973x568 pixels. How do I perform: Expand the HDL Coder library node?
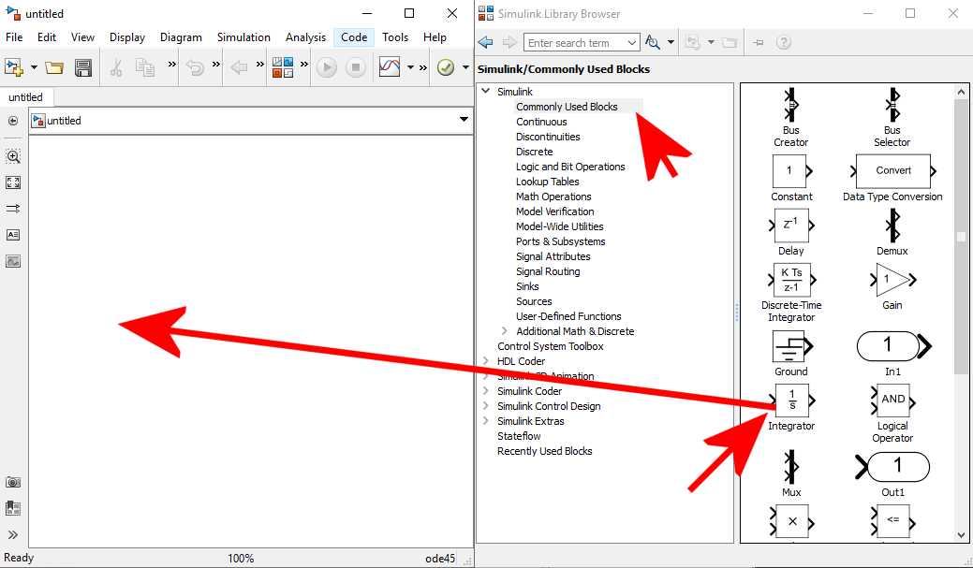click(486, 361)
